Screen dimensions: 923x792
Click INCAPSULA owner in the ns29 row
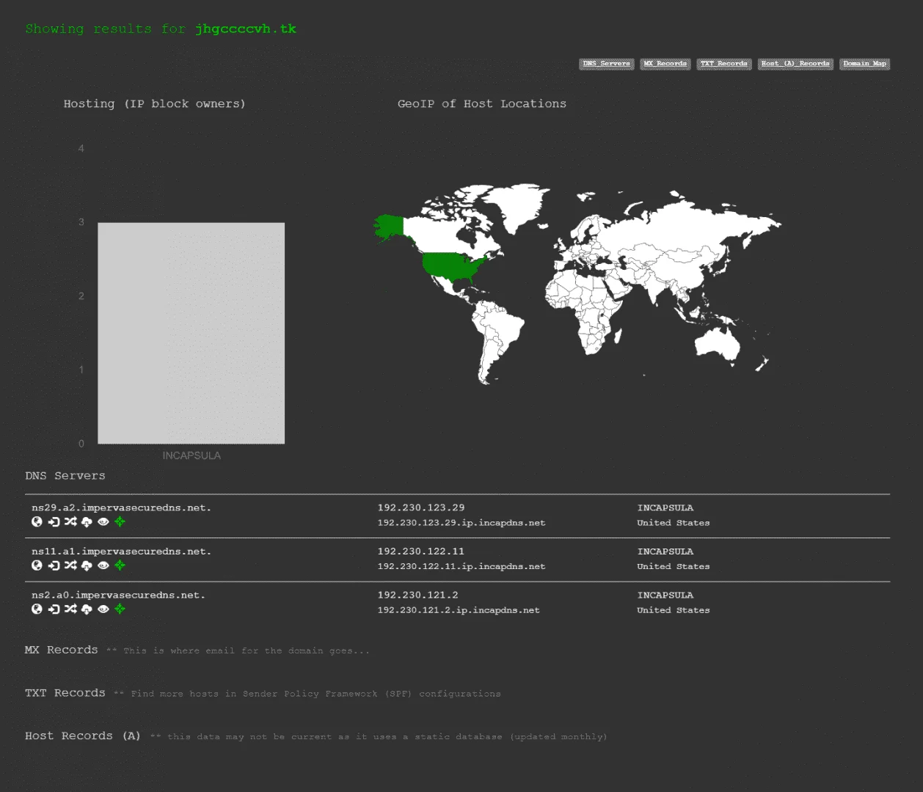click(x=665, y=507)
